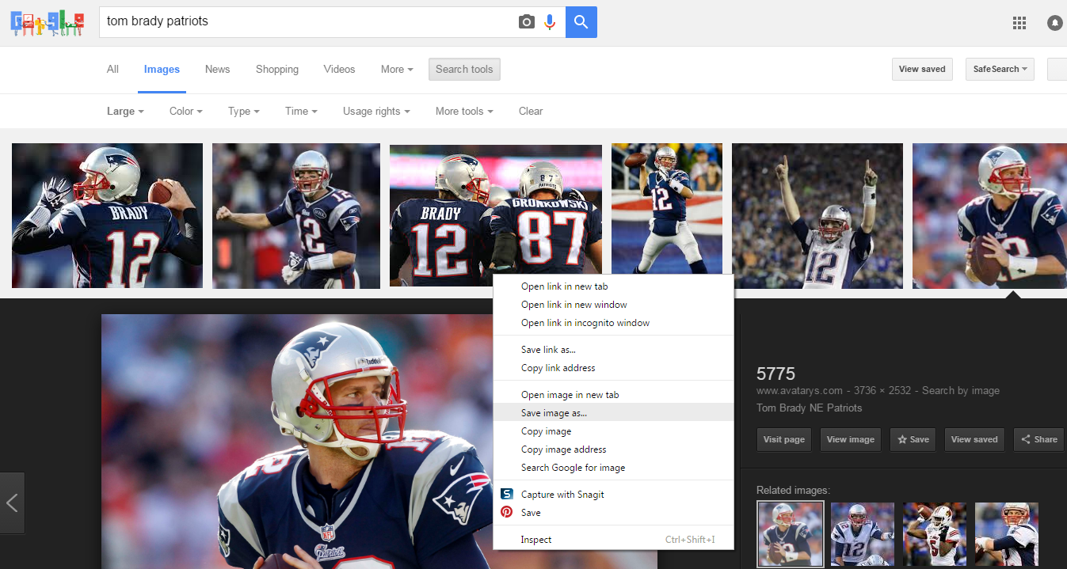
Task: Select Save image as... menu entry
Action: (554, 413)
